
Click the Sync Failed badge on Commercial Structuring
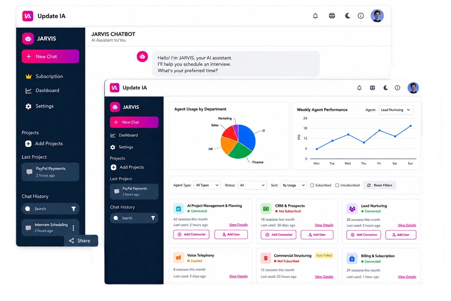coord(324,256)
